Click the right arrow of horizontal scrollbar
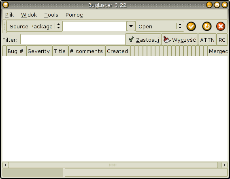Viewport: 230px width, 179px height. [225, 165]
